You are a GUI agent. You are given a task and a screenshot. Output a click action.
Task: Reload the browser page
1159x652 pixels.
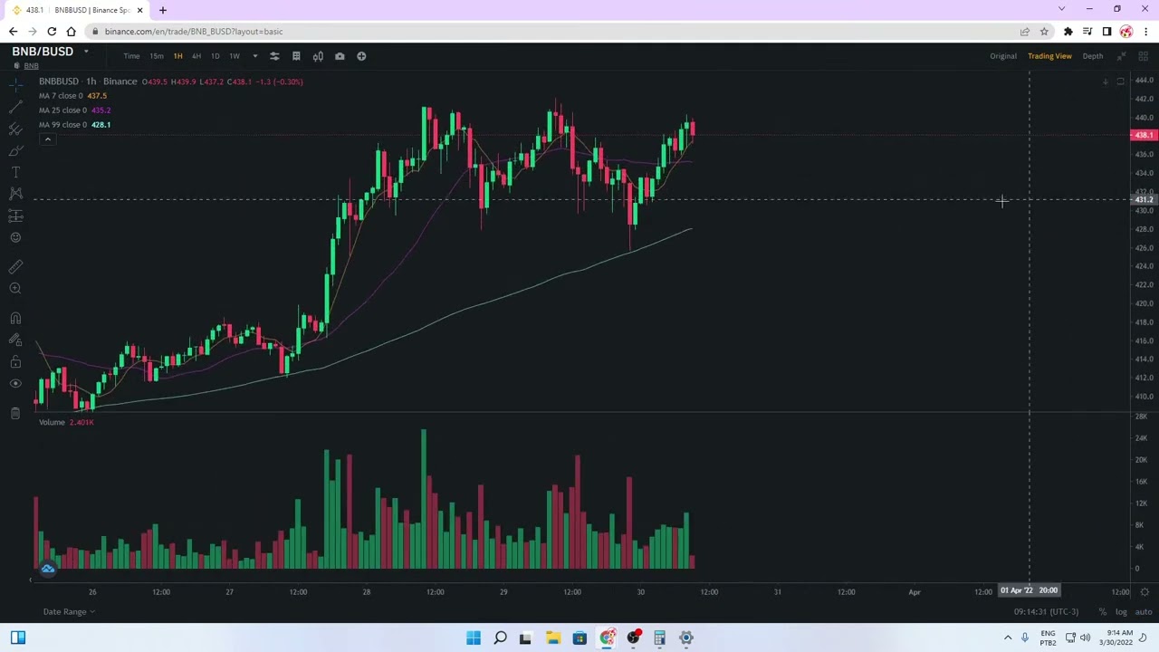[52, 32]
